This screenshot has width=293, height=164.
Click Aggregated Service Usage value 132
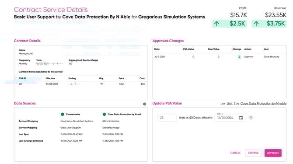(x=70, y=64)
